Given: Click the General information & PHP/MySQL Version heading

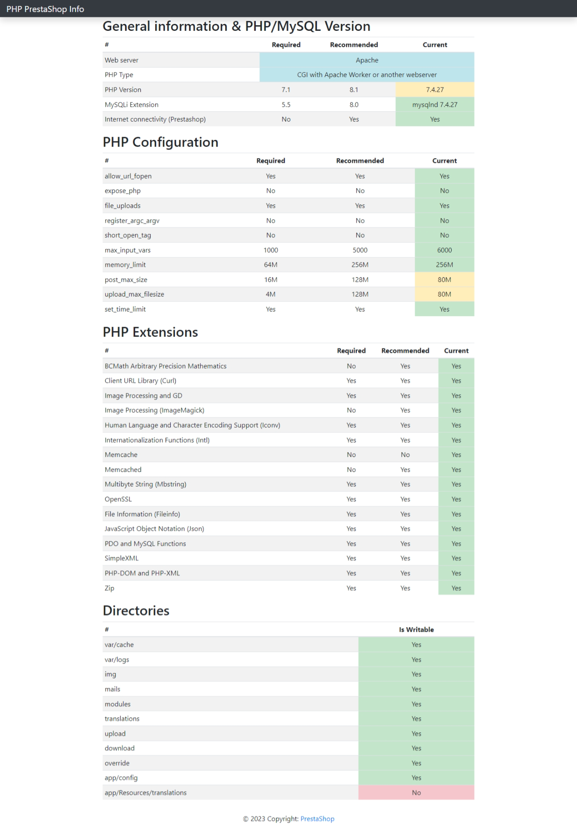Looking at the screenshot, I should (236, 27).
